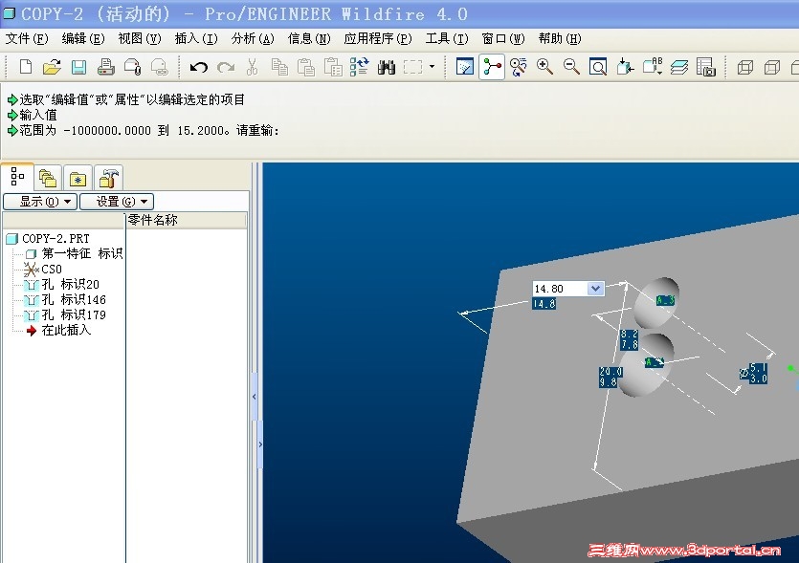Click the zoom out magnifier
This screenshot has width=799, height=563.
coord(571,67)
